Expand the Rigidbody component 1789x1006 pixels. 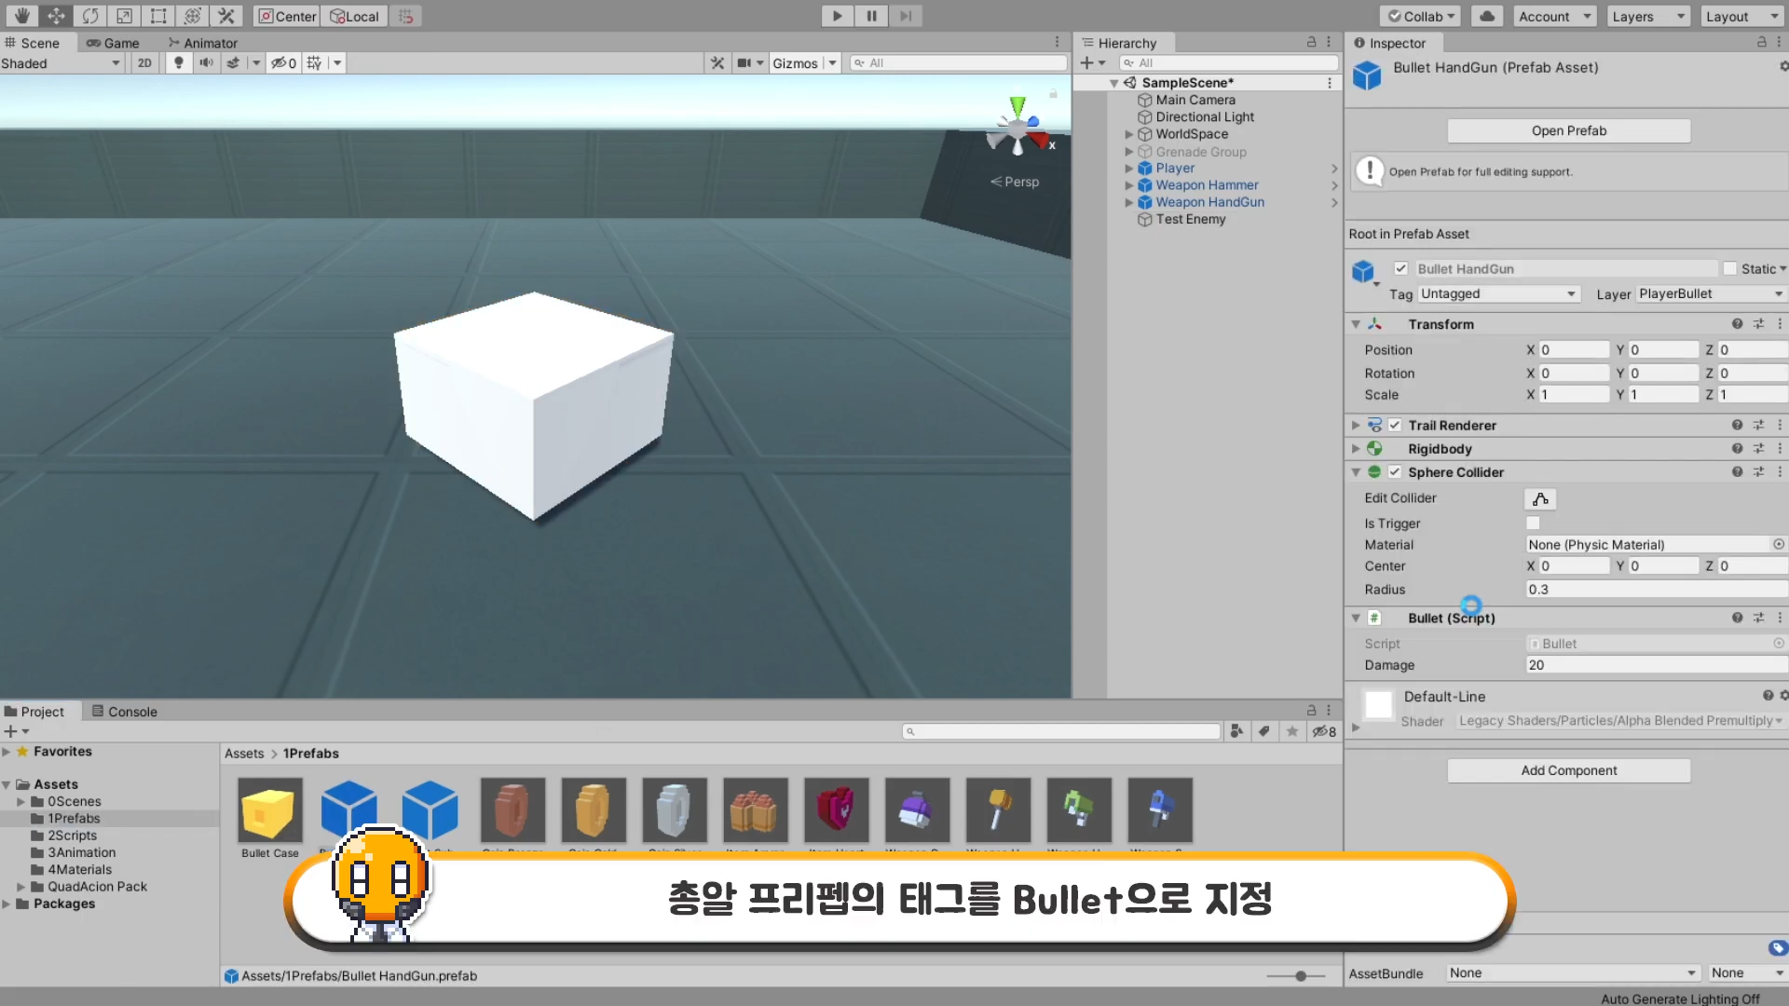[x=1356, y=449]
